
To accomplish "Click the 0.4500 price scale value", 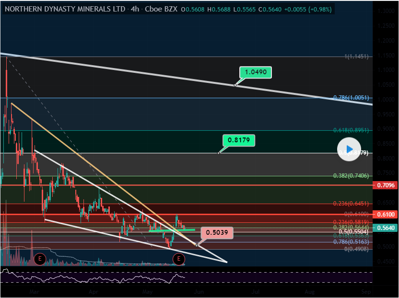I will (x=386, y=262).
